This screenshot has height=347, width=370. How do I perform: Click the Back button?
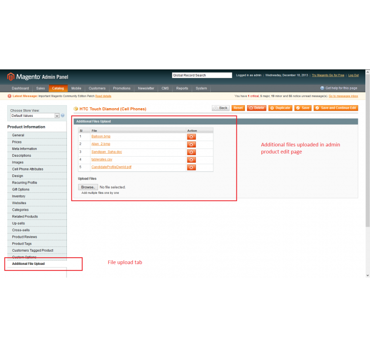[220, 108]
